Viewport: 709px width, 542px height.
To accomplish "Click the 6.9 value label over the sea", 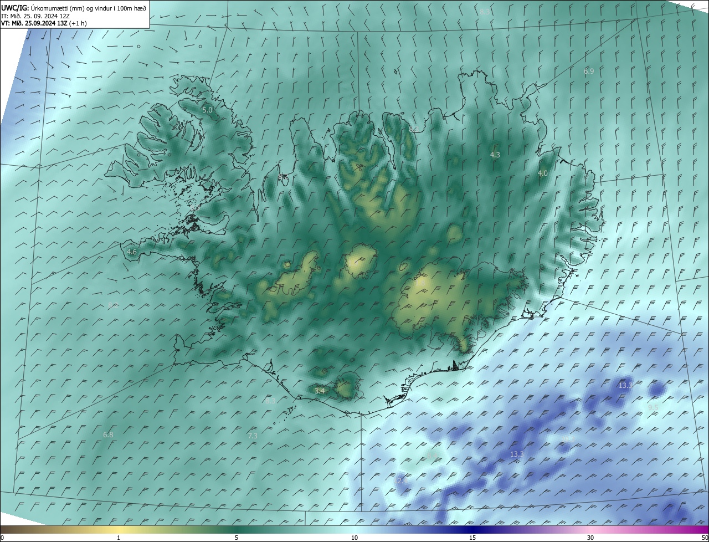I will click(x=589, y=71).
